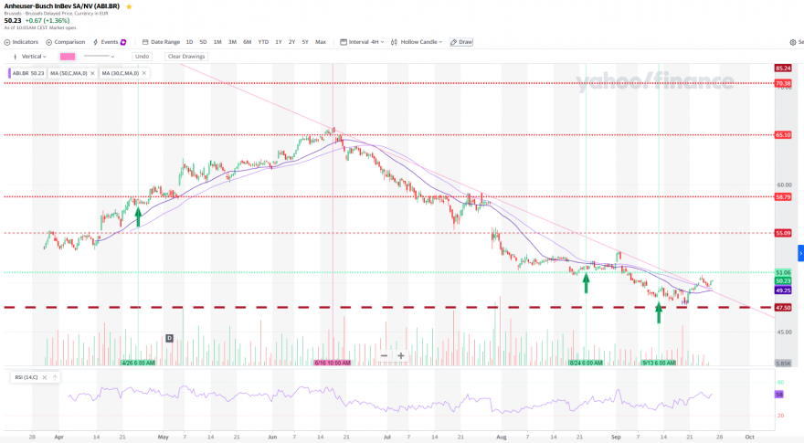Click the purple Events badge icon
This screenshot has width=804, height=443.
coord(123,42)
